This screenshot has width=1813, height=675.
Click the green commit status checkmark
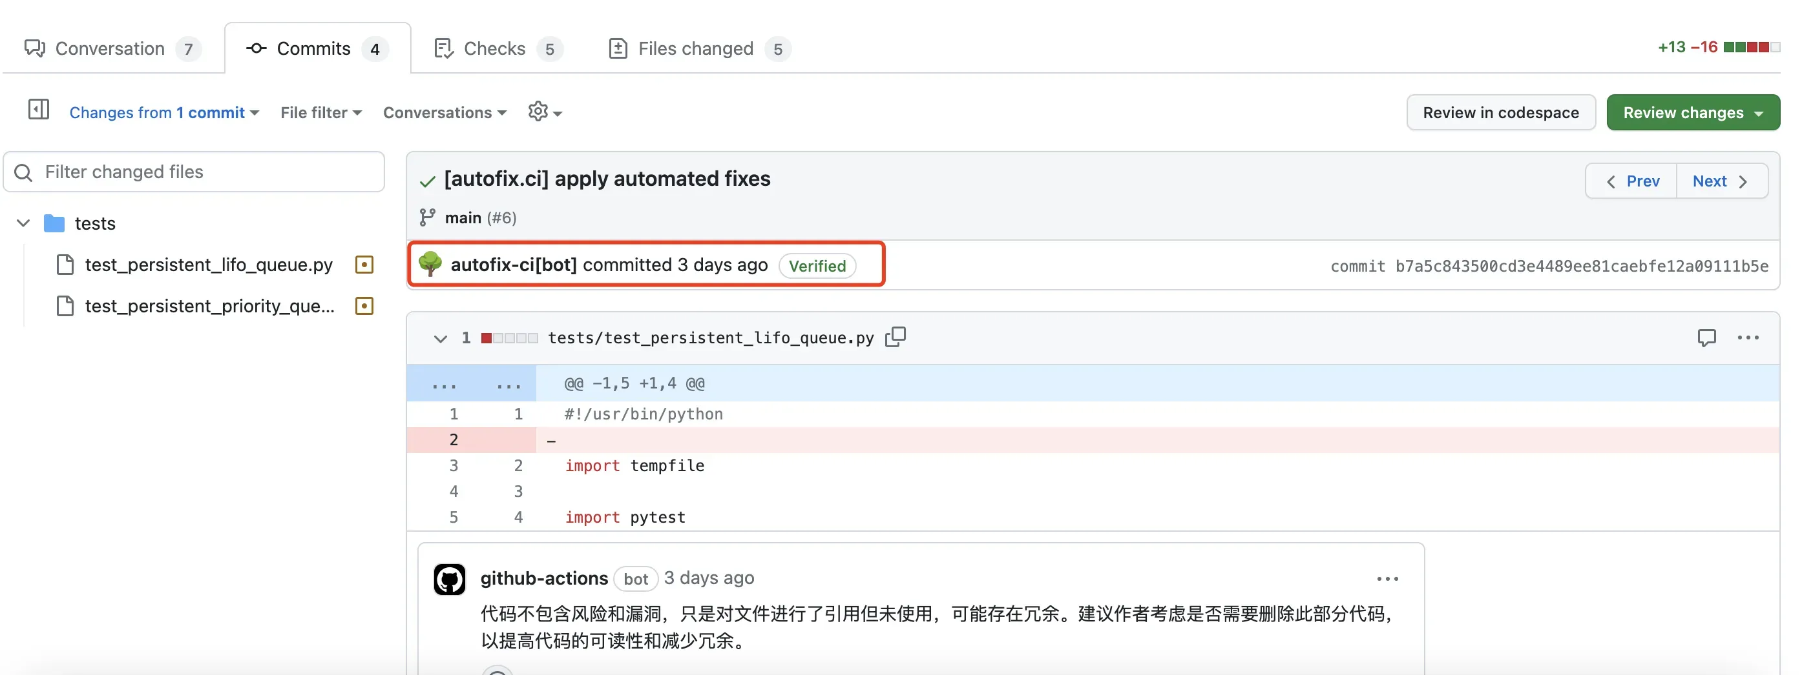click(427, 181)
